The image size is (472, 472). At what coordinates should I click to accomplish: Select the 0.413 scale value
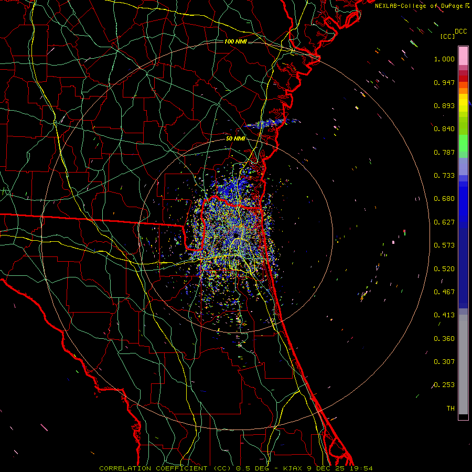[x=444, y=315]
